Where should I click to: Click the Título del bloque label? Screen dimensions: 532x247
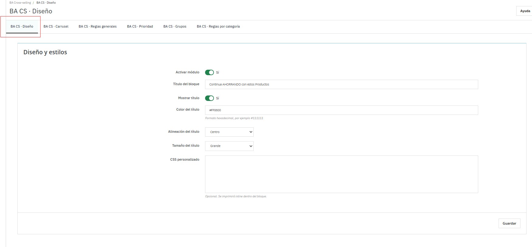tap(186, 84)
